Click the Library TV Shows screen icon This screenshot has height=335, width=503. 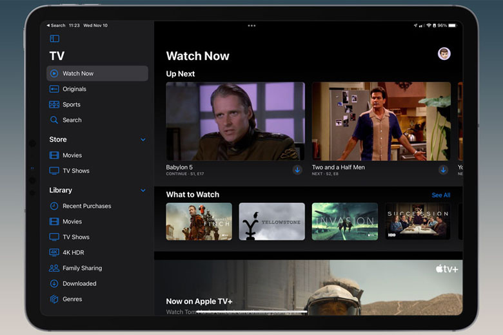[54, 237]
